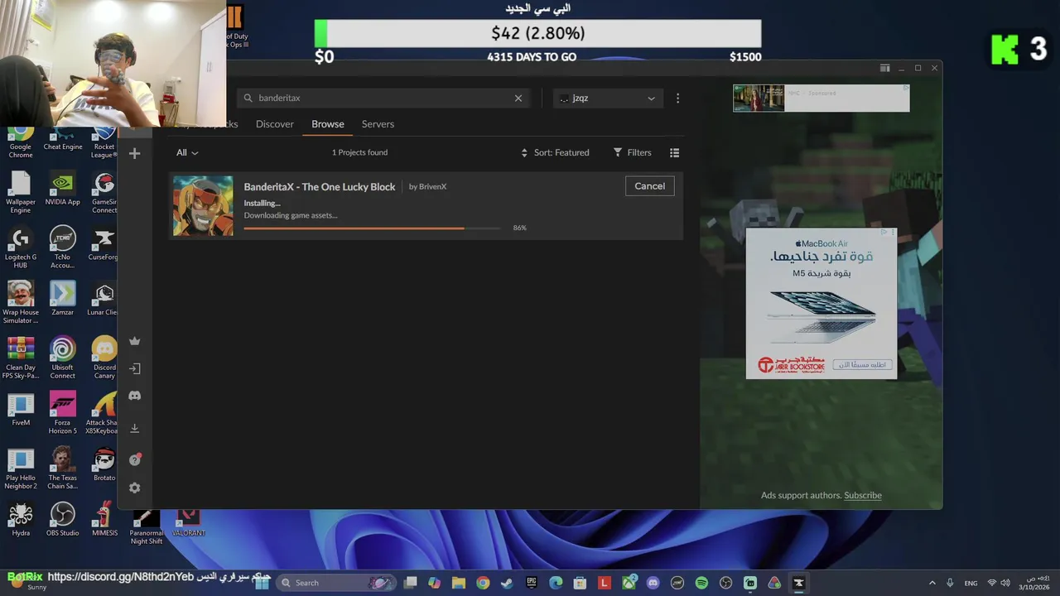Switch to the Discover tab
1060x596 pixels.
[x=275, y=124]
